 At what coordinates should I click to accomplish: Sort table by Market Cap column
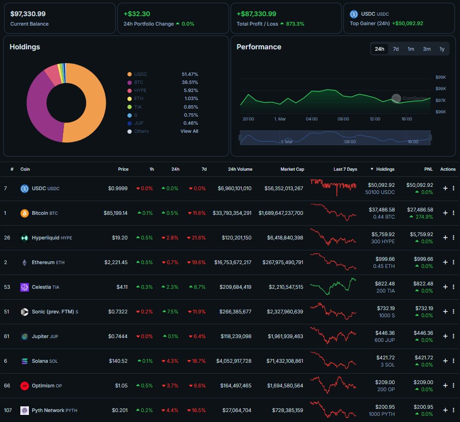292,169
